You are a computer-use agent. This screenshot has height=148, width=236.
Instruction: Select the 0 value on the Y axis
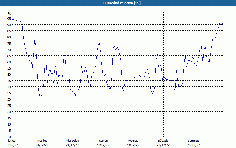[x=10, y=137]
